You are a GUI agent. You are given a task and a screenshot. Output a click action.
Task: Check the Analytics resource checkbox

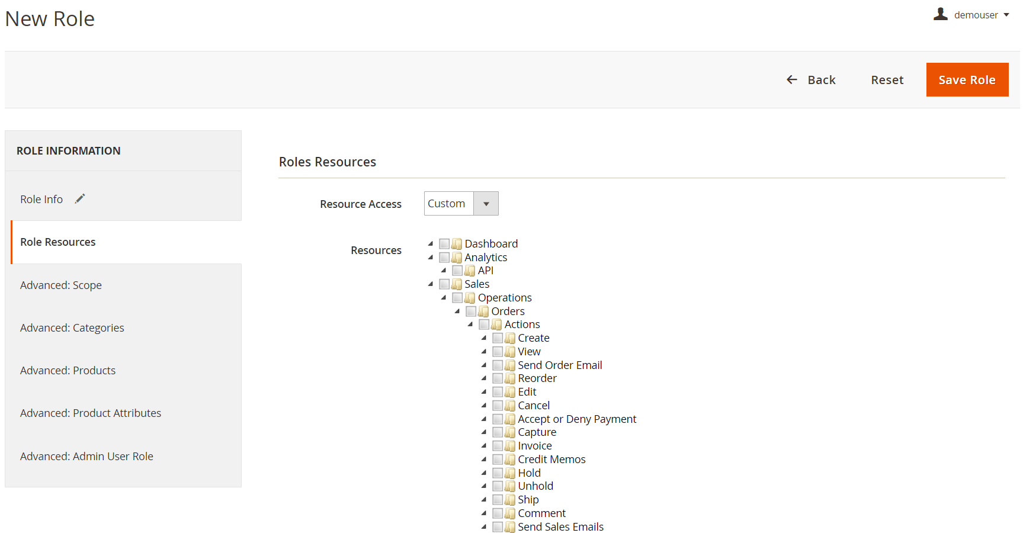pyautogui.click(x=444, y=258)
